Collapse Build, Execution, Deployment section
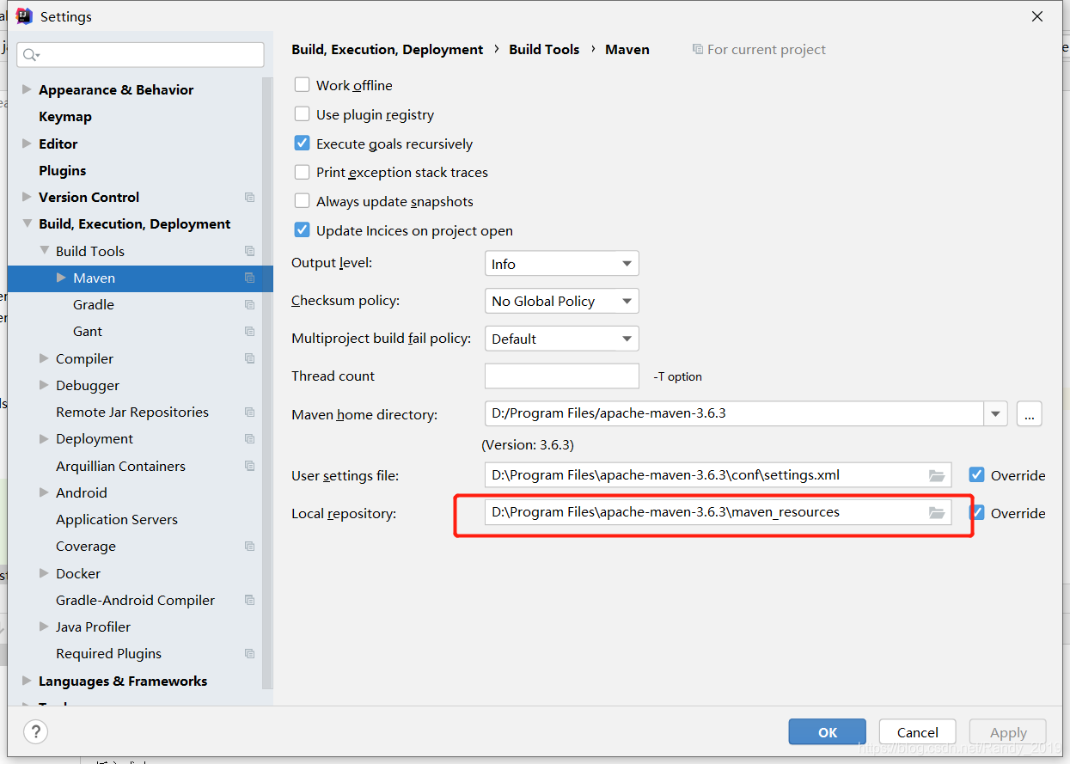 (x=27, y=223)
